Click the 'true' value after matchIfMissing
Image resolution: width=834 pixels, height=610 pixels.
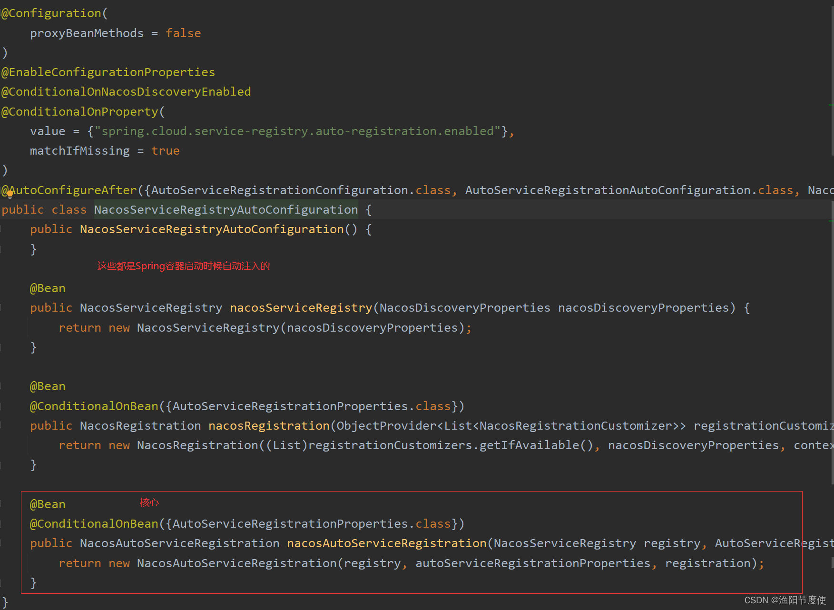coord(166,151)
